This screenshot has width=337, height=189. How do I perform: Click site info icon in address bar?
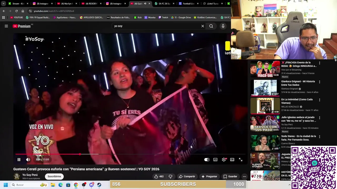30,11
